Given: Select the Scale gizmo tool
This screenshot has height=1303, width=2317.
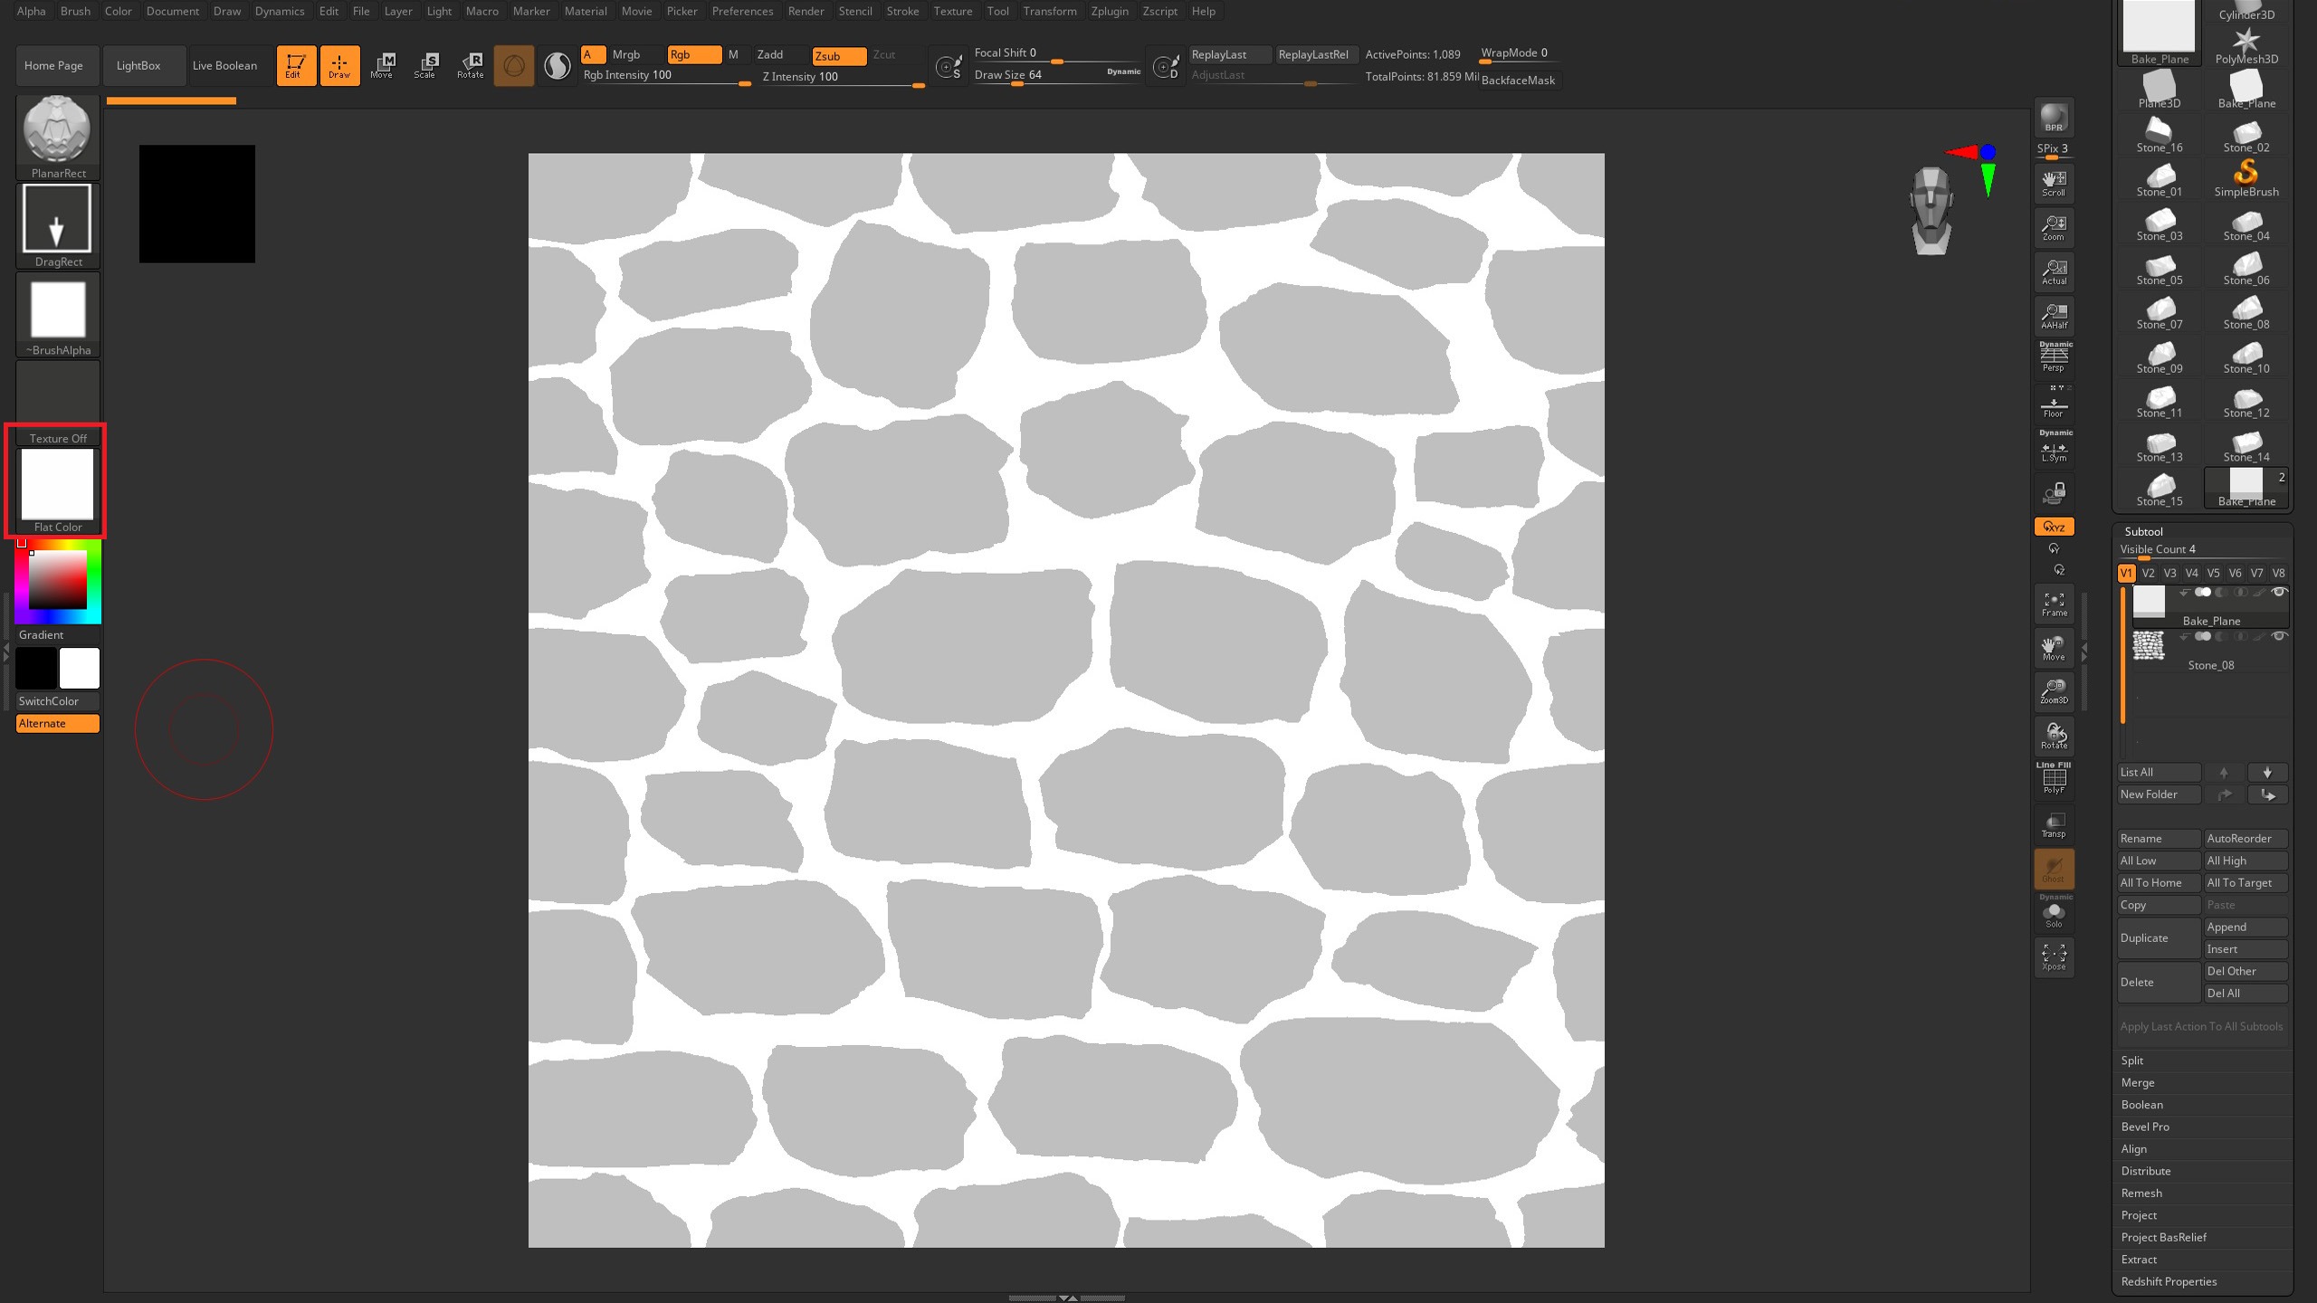Looking at the screenshot, I should pyautogui.click(x=425, y=65).
